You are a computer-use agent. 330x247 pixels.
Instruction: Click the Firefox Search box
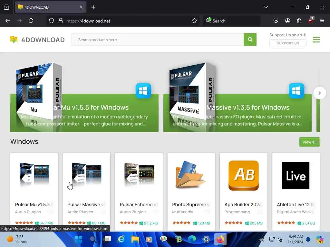tap(231, 21)
